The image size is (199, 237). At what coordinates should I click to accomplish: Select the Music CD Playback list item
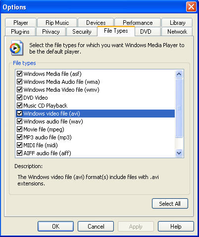[x=46, y=106]
